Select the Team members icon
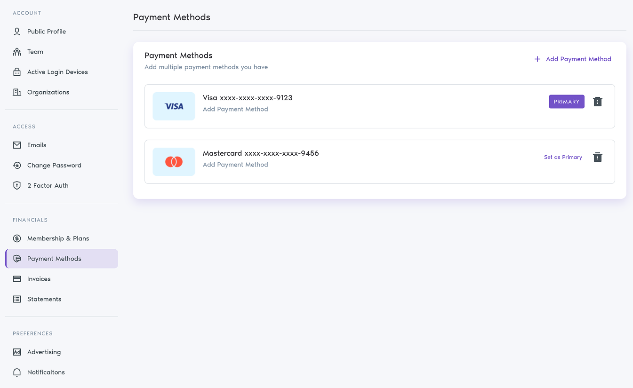This screenshot has height=388, width=633. 17,51
